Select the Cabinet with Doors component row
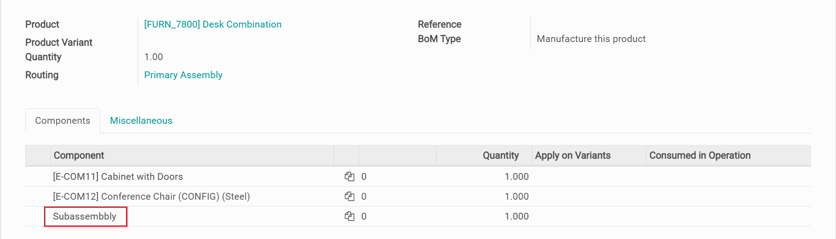The height and width of the screenshot is (239, 836). [x=118, y=177]
